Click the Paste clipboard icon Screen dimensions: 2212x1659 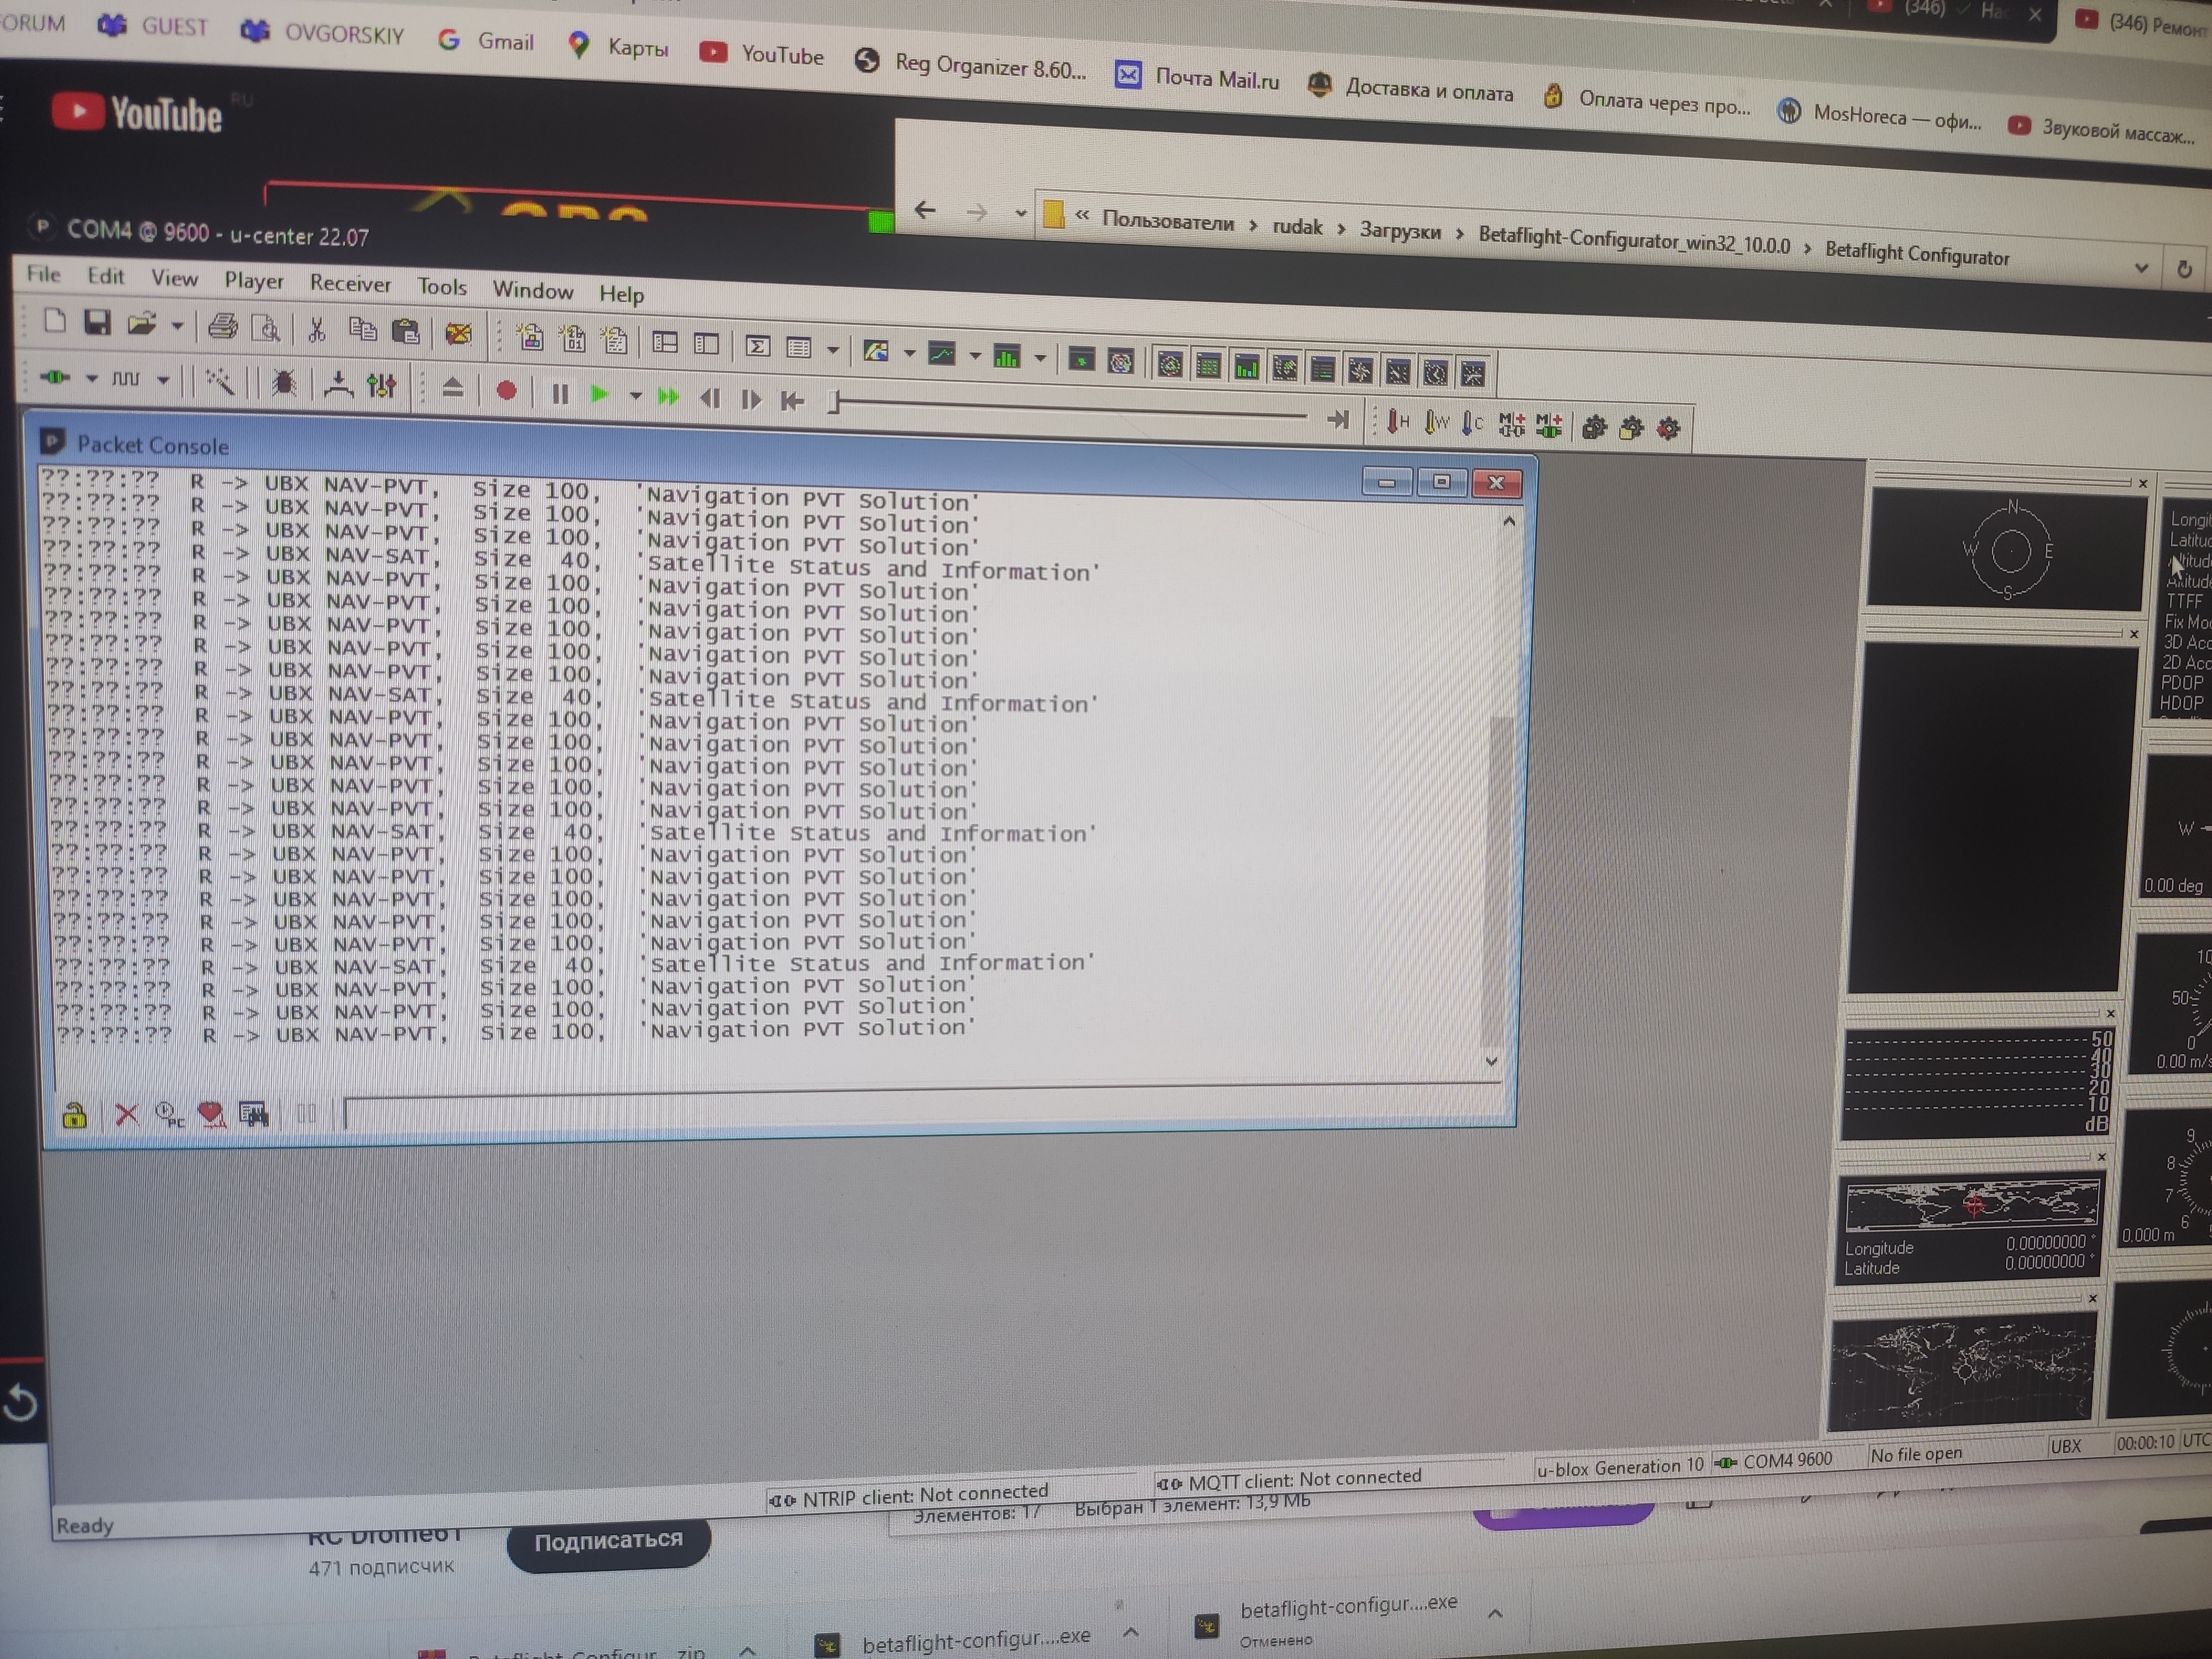click(x=405, y=331)
